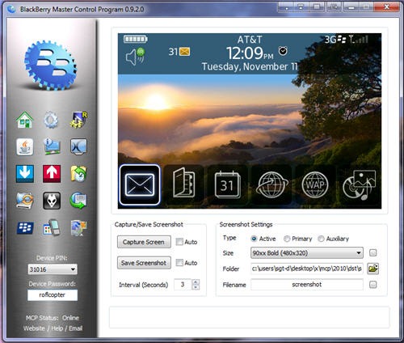Click the Folder path field

pos(307,269)
